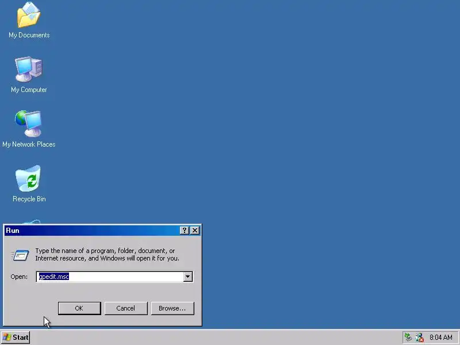
Task: Click the safely remove hardware tray icon
Action: coord(408,338)
